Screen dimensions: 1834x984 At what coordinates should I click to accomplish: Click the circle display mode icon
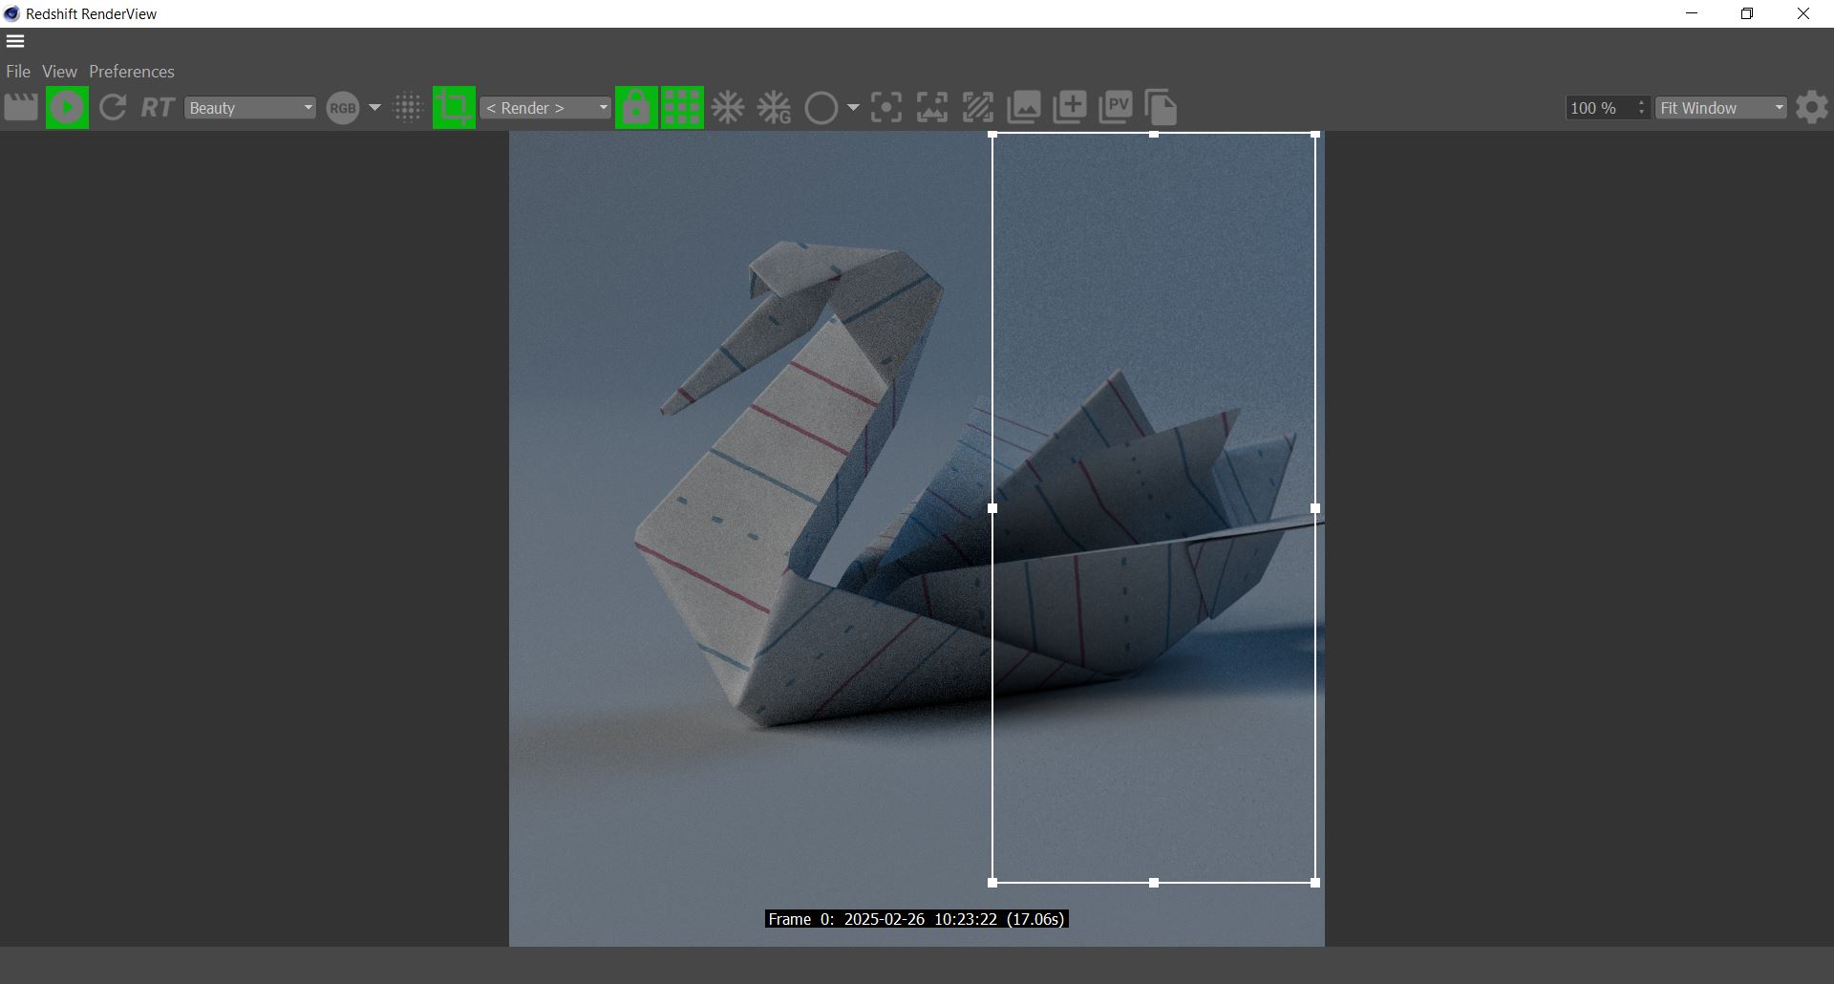821,108
